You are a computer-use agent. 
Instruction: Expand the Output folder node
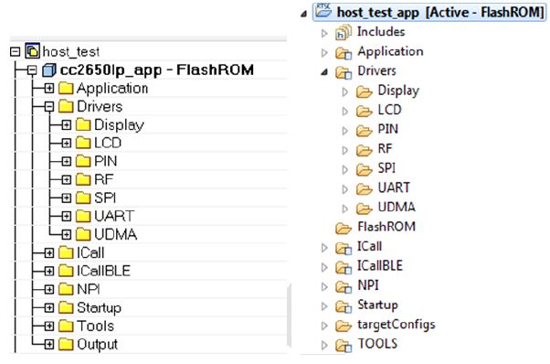49,345
